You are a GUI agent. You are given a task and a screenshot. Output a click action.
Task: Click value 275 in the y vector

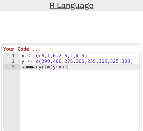69,61
